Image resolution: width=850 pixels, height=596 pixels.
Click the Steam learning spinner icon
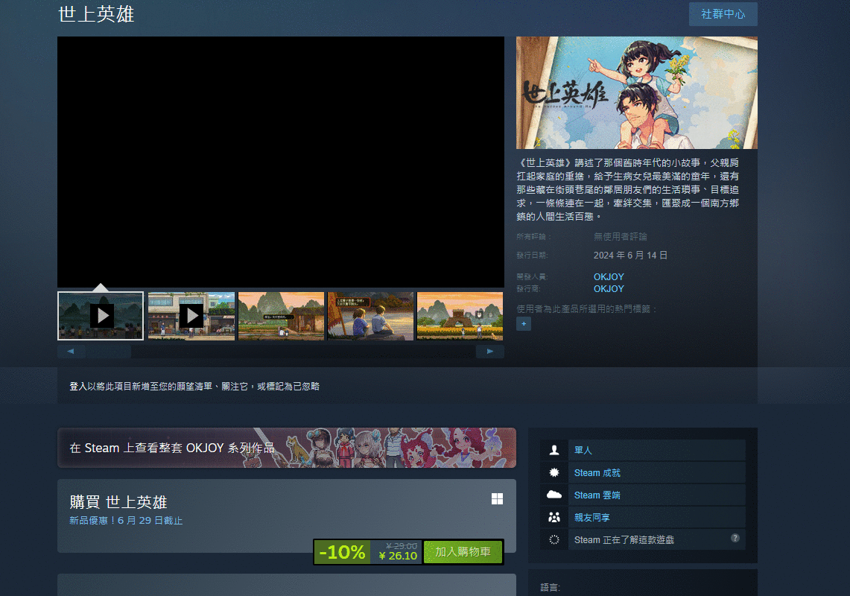[x=554, y=539]
